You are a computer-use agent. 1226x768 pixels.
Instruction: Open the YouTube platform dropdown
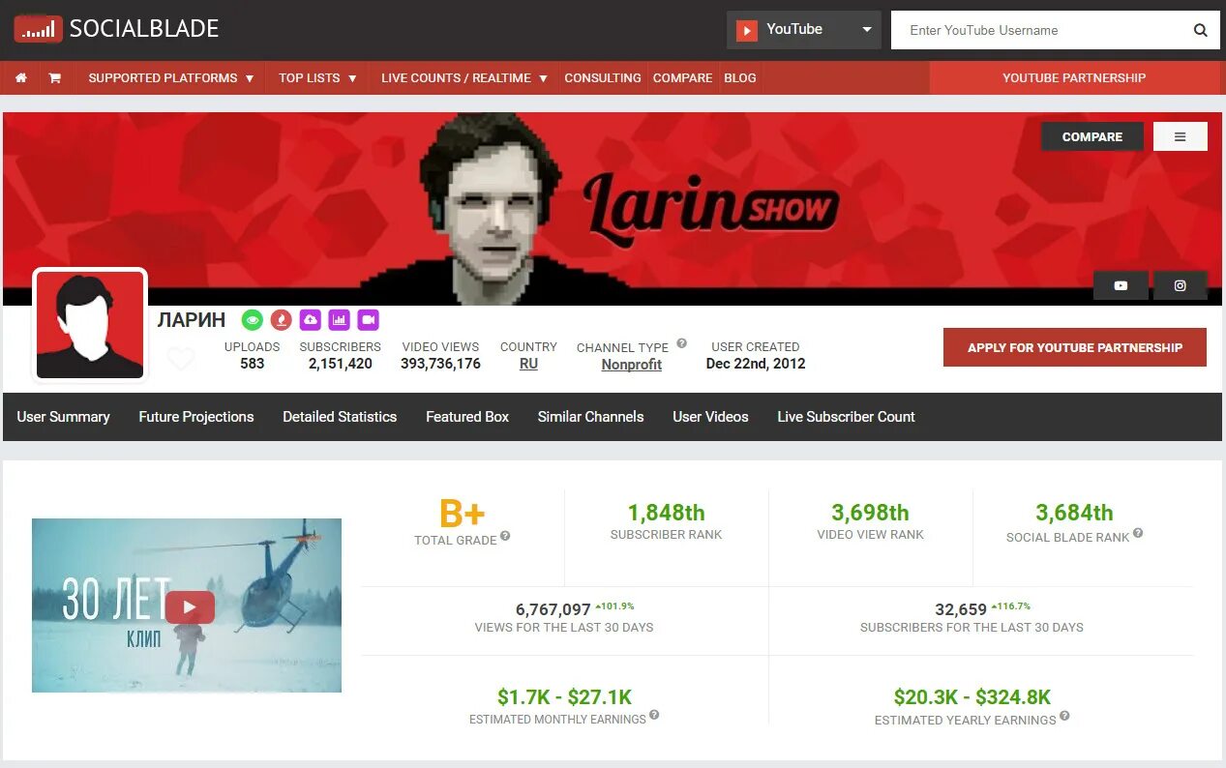click(x=804, y=30)
